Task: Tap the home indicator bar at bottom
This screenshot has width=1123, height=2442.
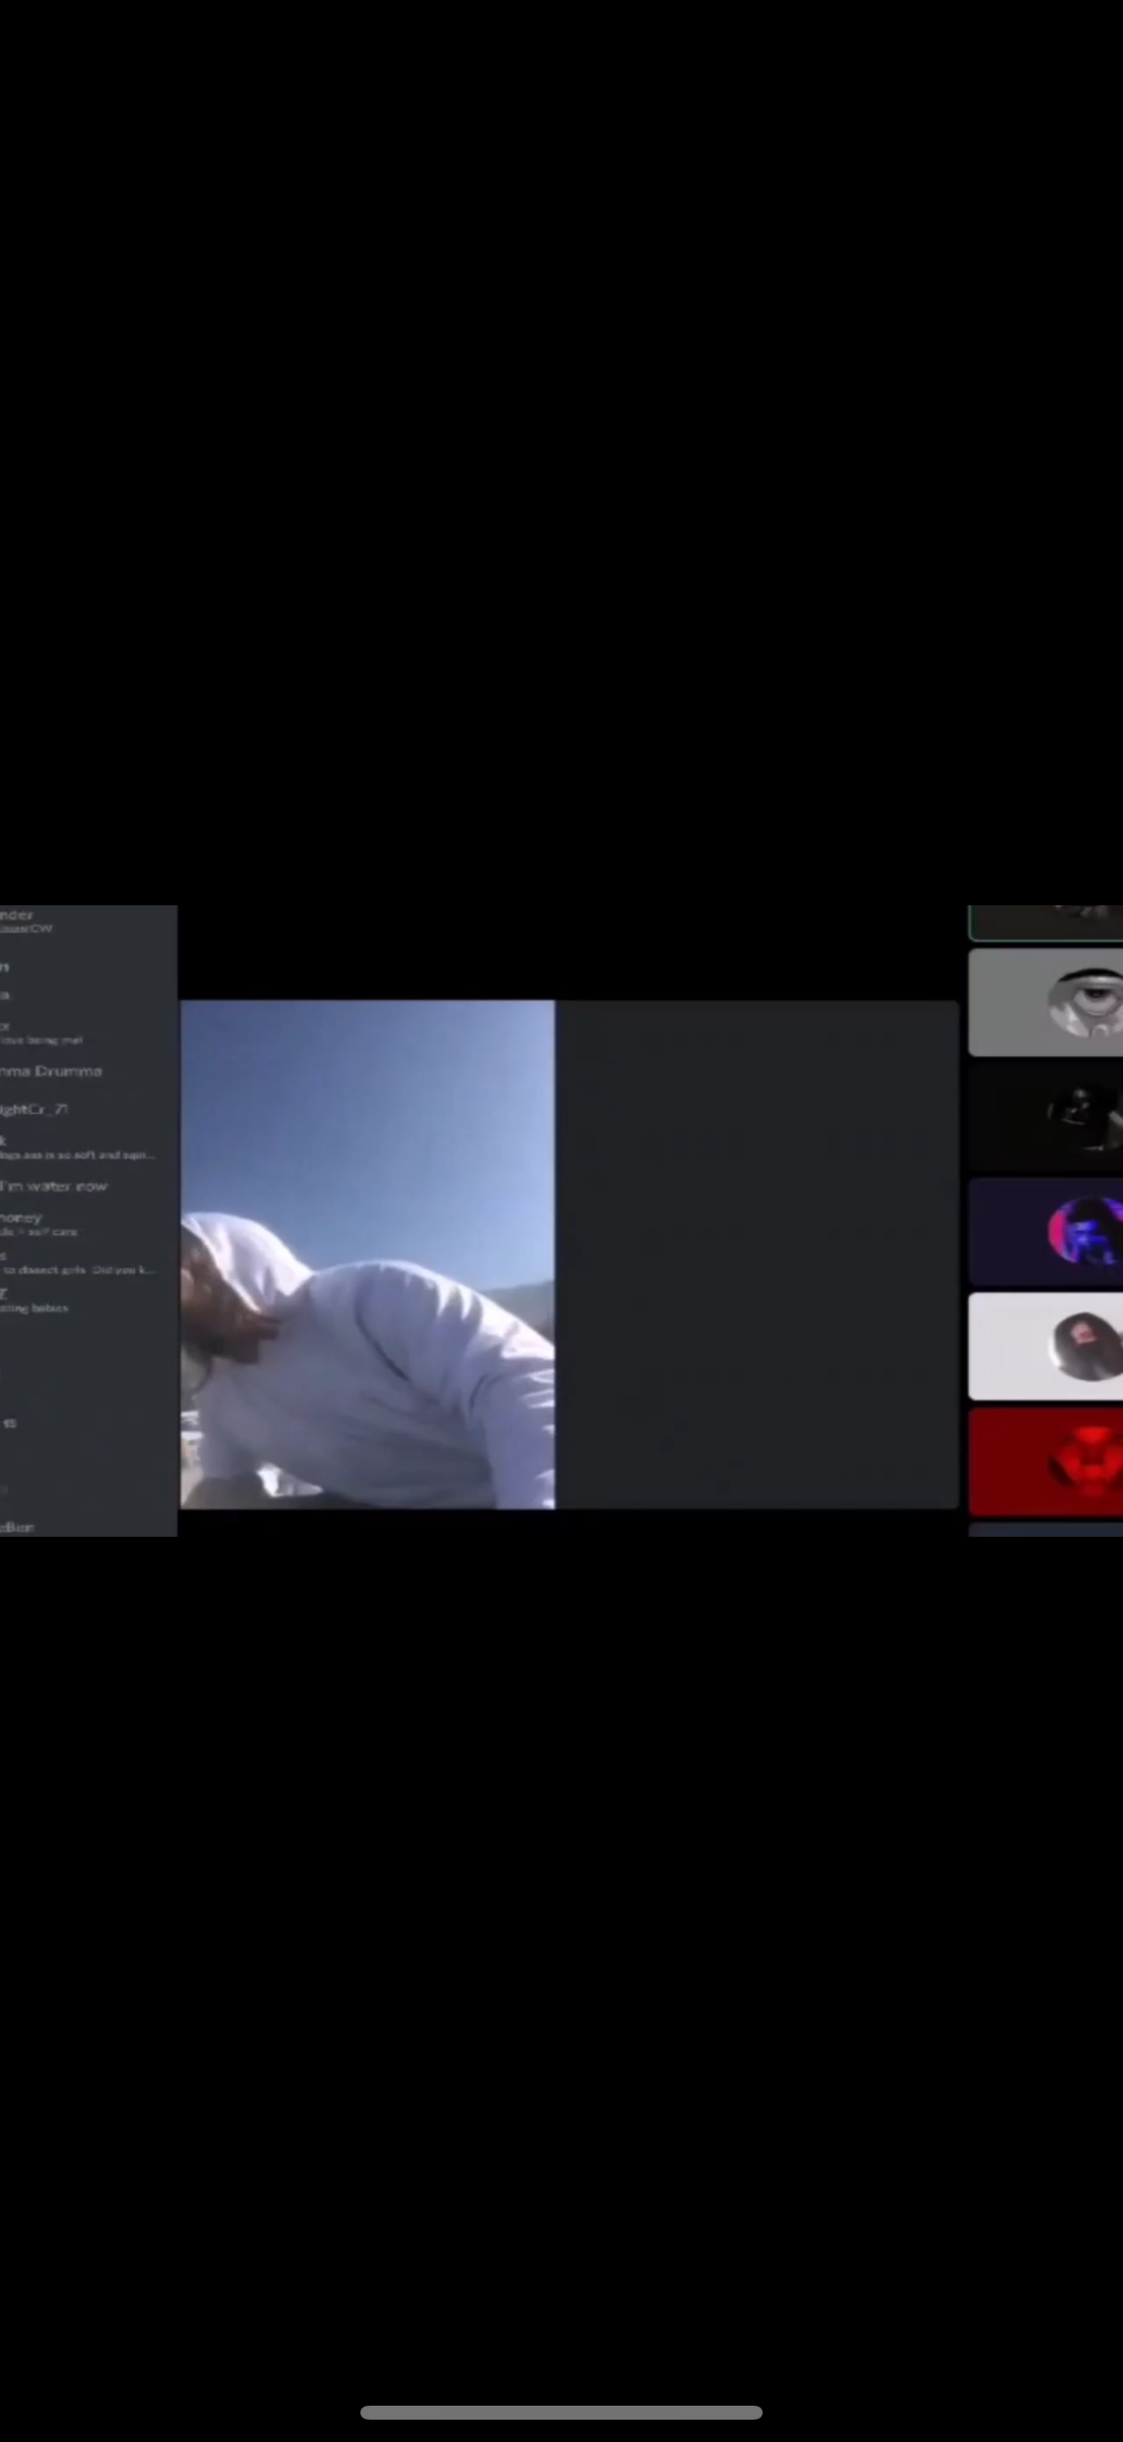Action: click(x=561, y=2411)
